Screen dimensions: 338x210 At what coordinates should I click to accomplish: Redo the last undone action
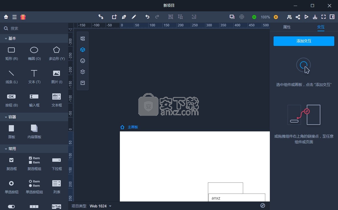click(x=157, y=17)
